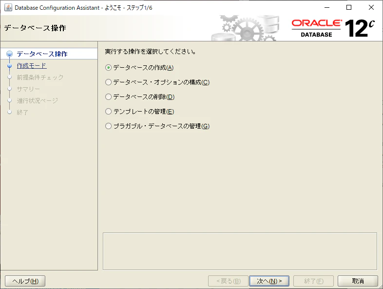Select データベースの削除(D) radio option
This screenshot has height=289, width=383.
point(140,97)
